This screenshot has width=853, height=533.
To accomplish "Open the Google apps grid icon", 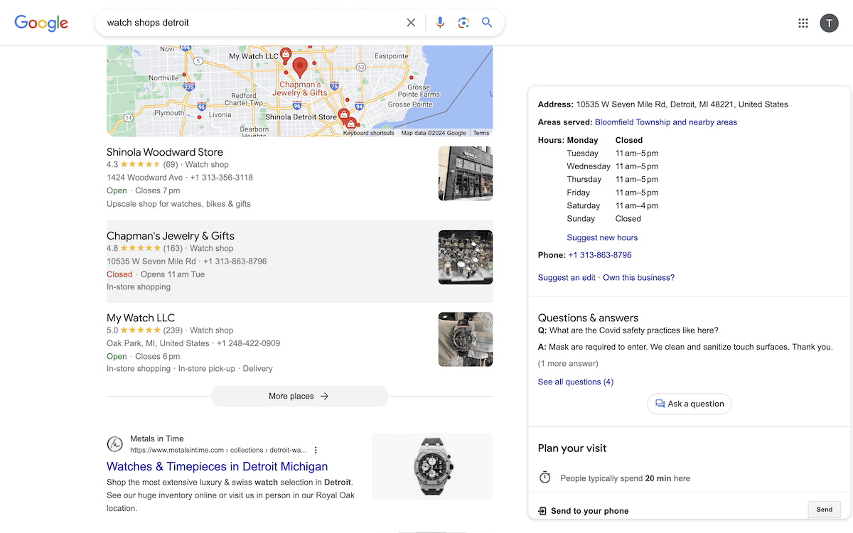I will tap(803, 23).
